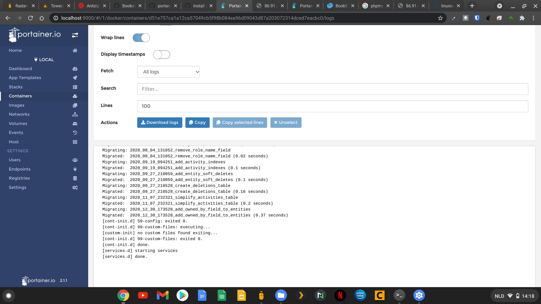The image size is (541, 304).
Task: Click the Networks sitemap icon
Action: click(x=75, y=115)
